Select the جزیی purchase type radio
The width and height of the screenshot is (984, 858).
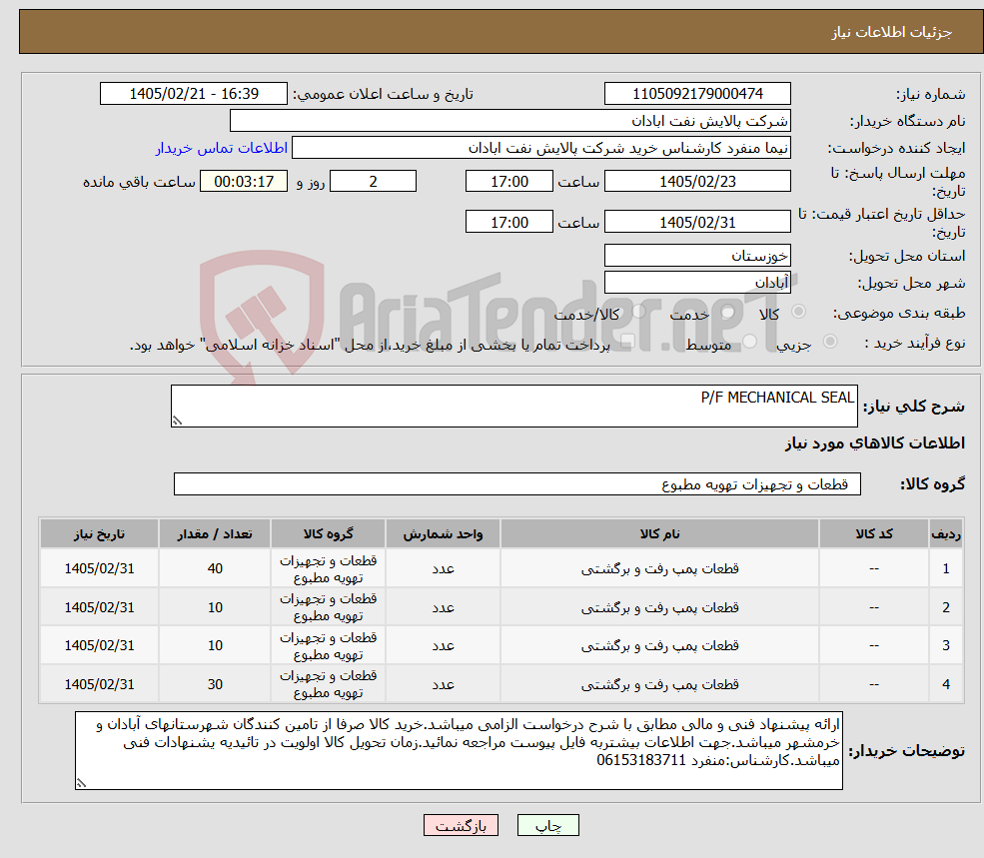point(829,342)
